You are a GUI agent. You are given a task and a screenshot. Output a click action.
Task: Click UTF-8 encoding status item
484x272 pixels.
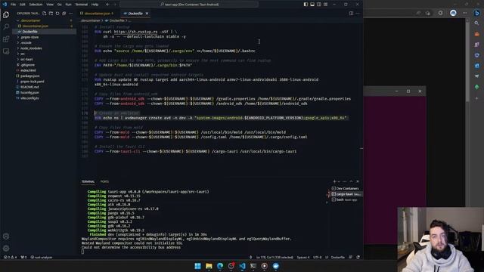[x=317, y=257]
